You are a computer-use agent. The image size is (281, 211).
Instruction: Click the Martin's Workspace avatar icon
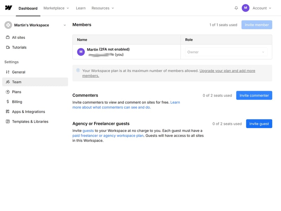8,25
